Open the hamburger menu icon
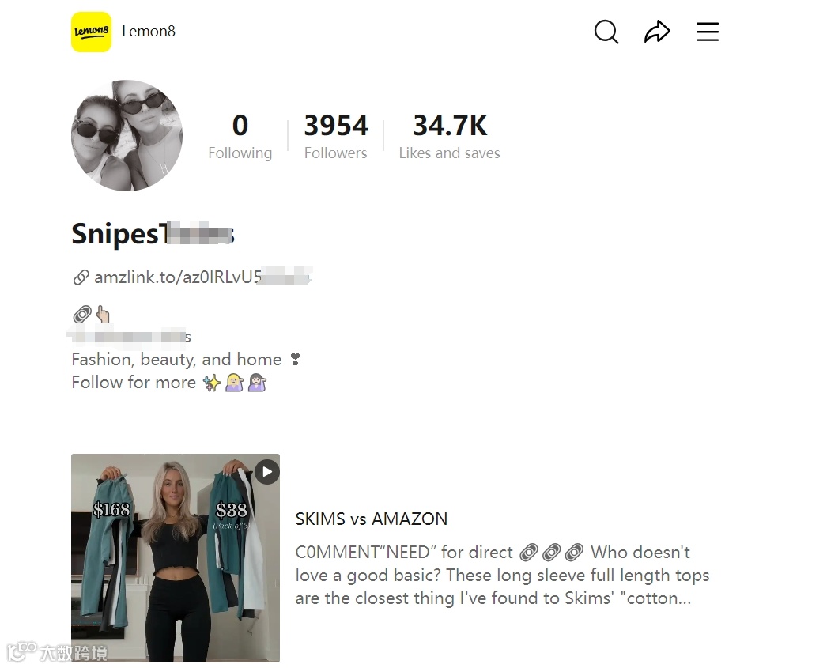Viewport: 827px width, 668px height. (x=708, y=32)
